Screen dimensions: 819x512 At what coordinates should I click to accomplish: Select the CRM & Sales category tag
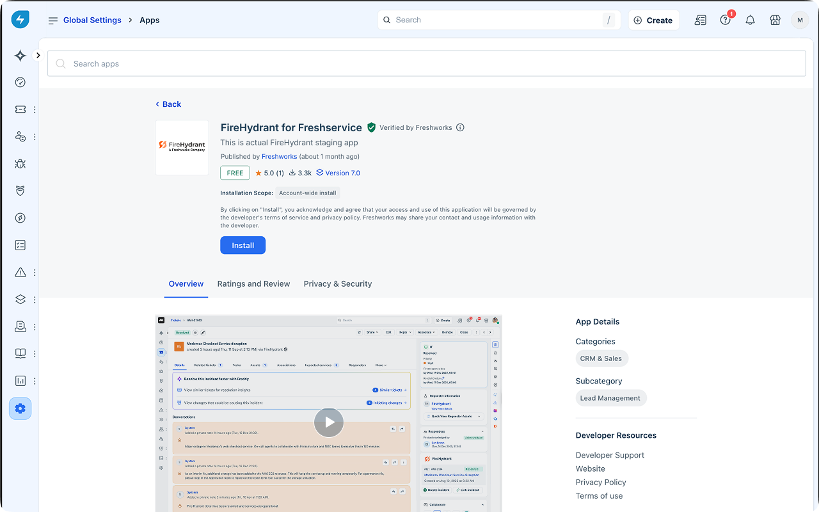601,358
